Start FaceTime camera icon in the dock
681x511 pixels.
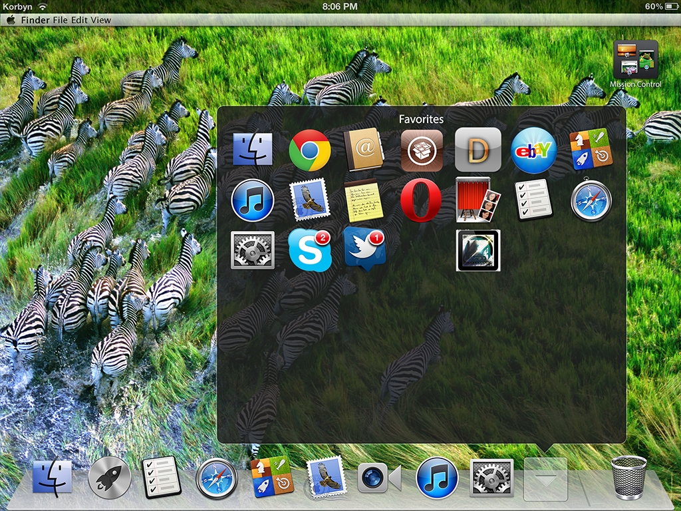380,478
